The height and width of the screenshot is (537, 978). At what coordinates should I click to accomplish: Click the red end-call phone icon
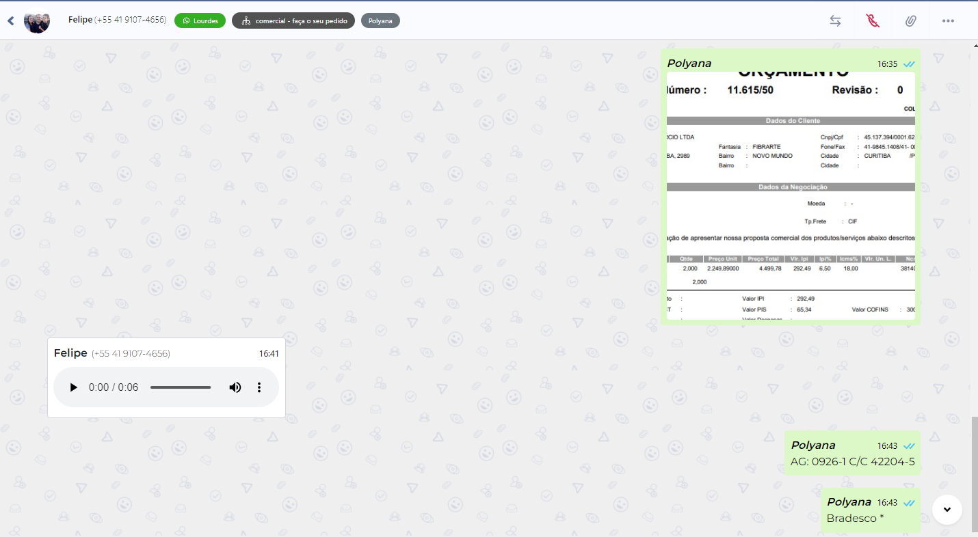point(873,20)
